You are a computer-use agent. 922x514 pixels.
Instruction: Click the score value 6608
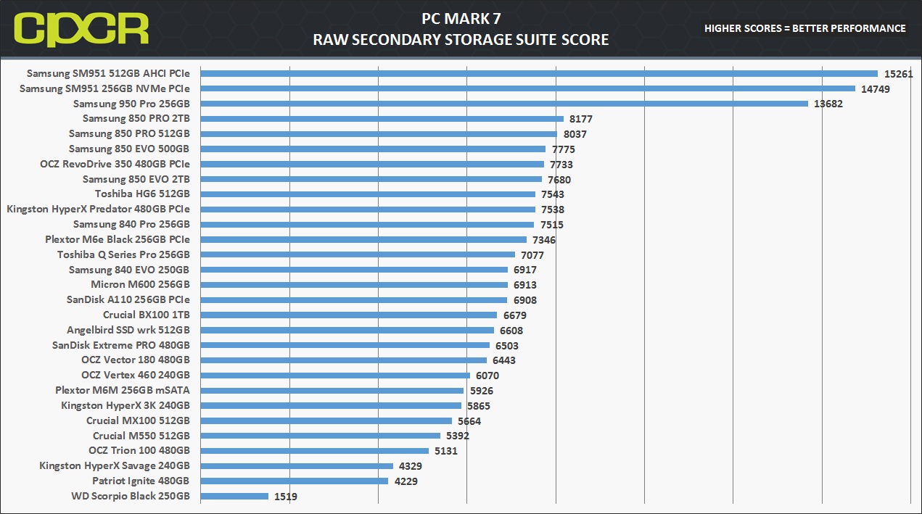pos(511,331)
